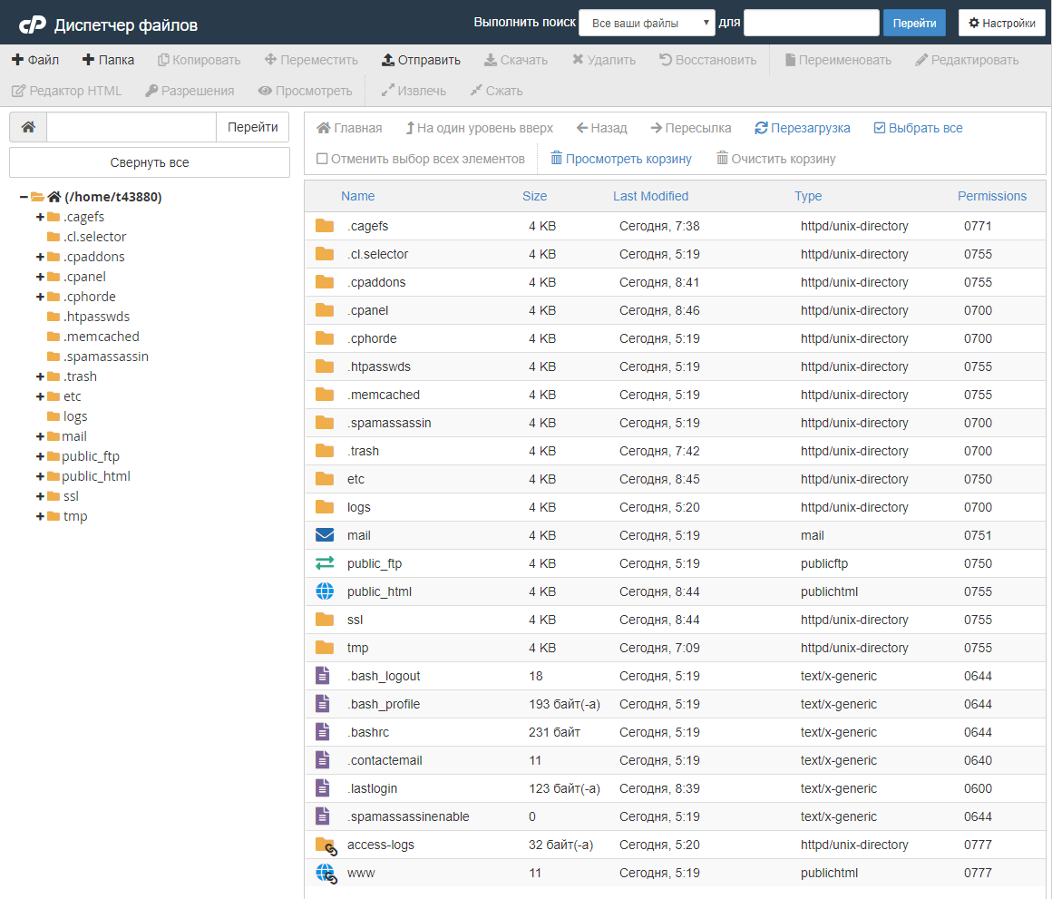Image resolution: width=1052 pixels, height=899 pixels.
Task: Click the www symlink globe icon
Action: pos(326,873)
